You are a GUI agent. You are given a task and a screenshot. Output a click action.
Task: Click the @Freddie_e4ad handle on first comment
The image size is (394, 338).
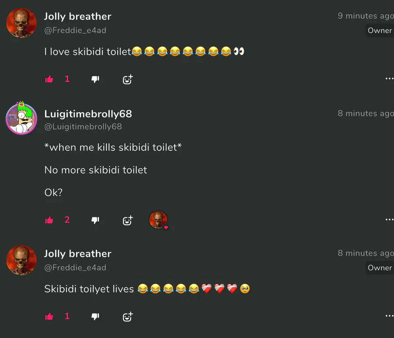pos(75,30)
